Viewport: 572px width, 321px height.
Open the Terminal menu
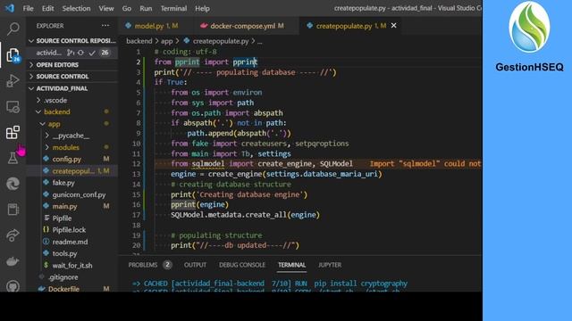[173, 8]
